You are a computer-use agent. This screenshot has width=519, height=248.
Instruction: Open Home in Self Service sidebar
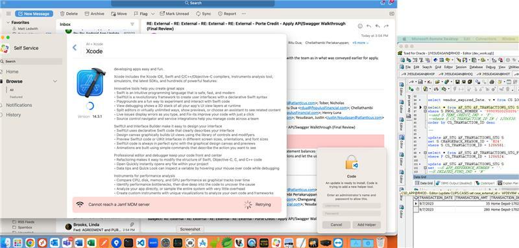coord(12,72)
